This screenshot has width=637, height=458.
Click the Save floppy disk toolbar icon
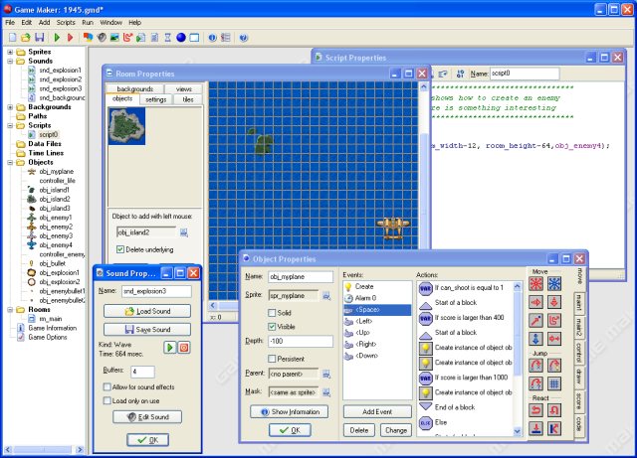[x=40, y=38]
